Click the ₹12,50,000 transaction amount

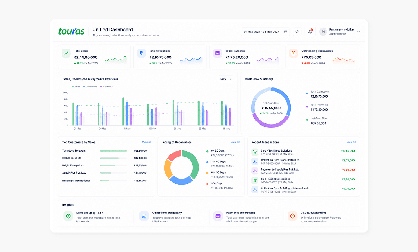[x=348, y=151]
